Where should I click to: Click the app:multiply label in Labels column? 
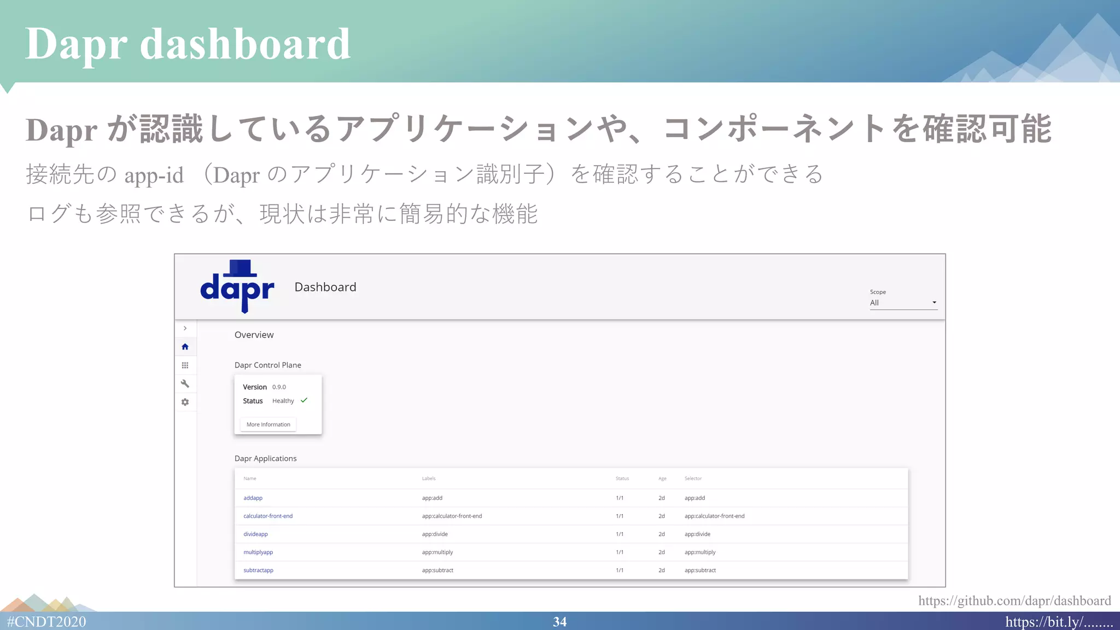tap(437, 552)
